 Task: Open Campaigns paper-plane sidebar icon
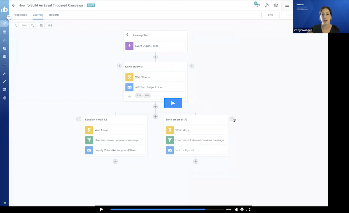(4, 24)
